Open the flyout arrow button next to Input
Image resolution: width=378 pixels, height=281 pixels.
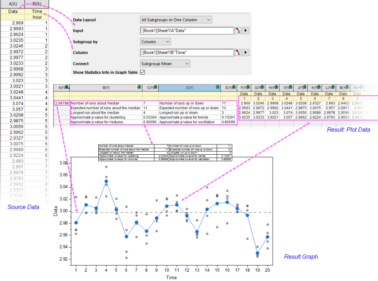(246, 30)
